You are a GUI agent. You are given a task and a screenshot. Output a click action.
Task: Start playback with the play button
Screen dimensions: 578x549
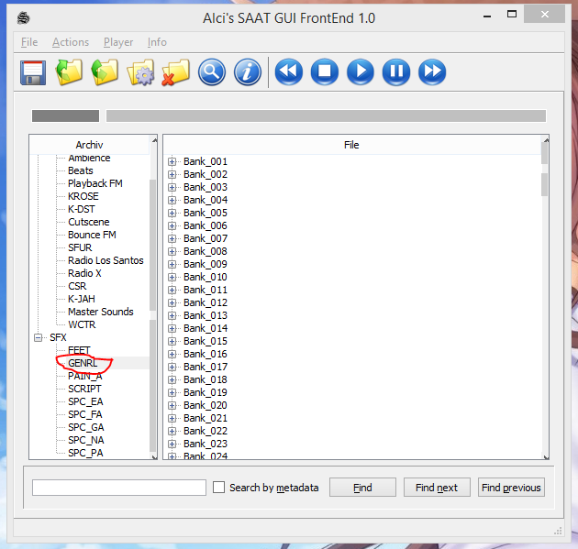click(361, 71)
